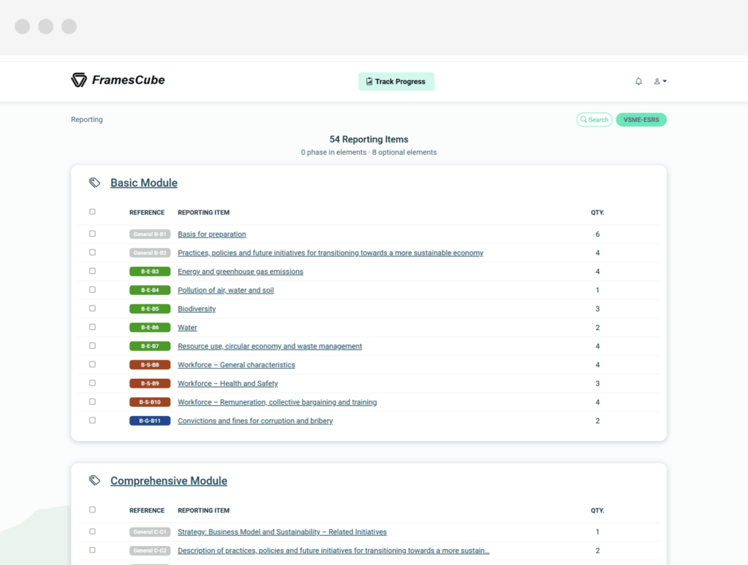Click the red B-S-B10 badge
Screen dimensions: 748x565
pos(150,402)
